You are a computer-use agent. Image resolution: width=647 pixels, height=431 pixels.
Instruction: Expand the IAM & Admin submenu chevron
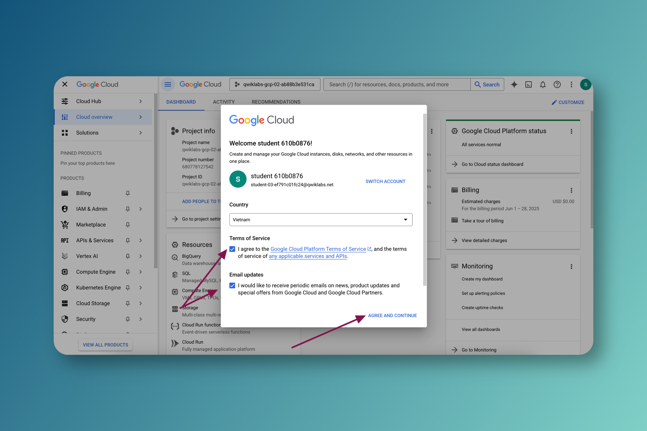140,209
